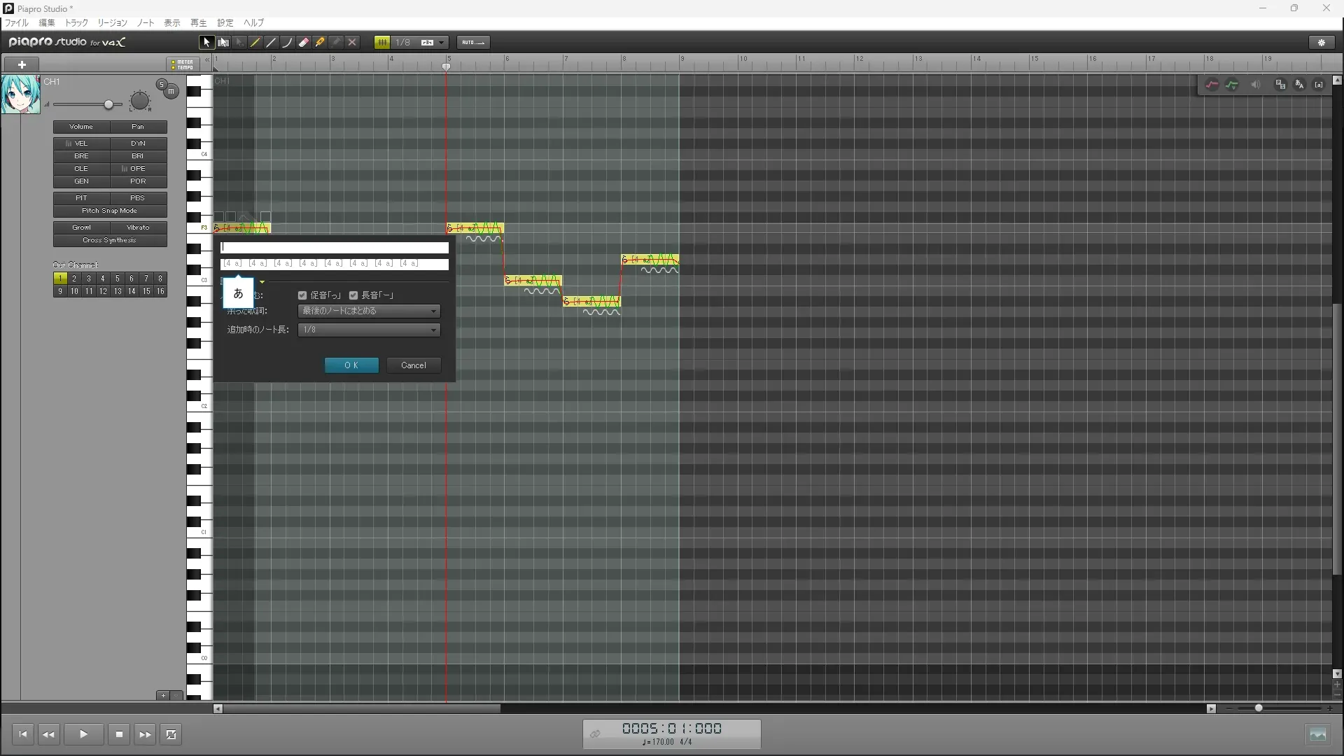
Task: Click the lyric text input field
Action: (x=335, y=248)
